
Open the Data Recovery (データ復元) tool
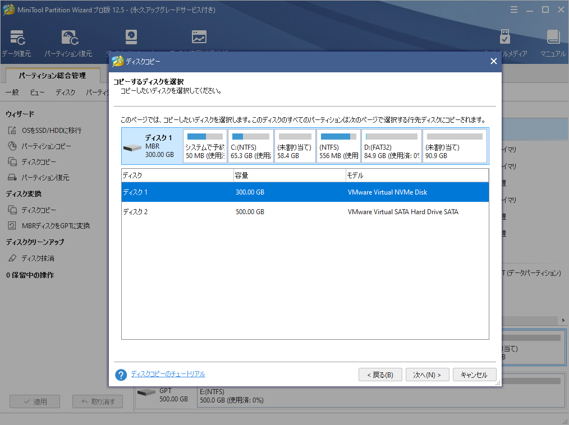[16, 43]
